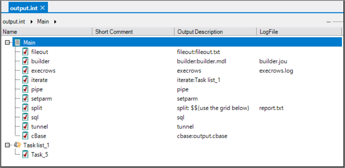345x168 pixels.
Task: Click the Short Comment column header
Action: point(114,32)
